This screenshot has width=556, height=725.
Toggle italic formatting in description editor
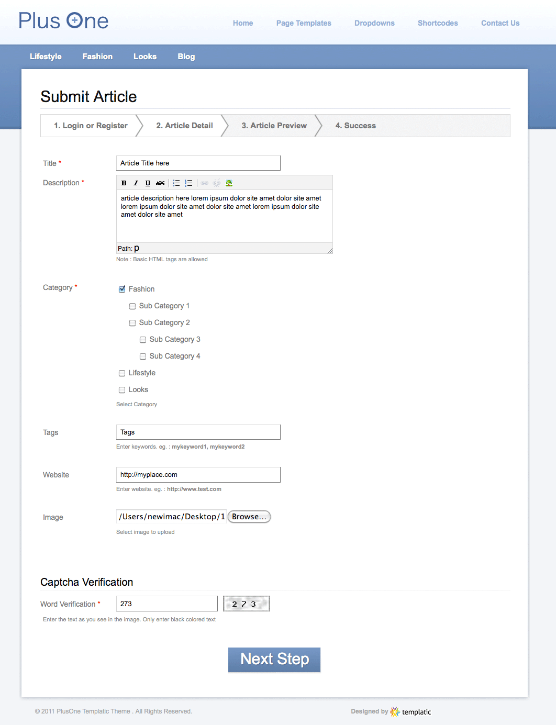click(x=136, y=183)
